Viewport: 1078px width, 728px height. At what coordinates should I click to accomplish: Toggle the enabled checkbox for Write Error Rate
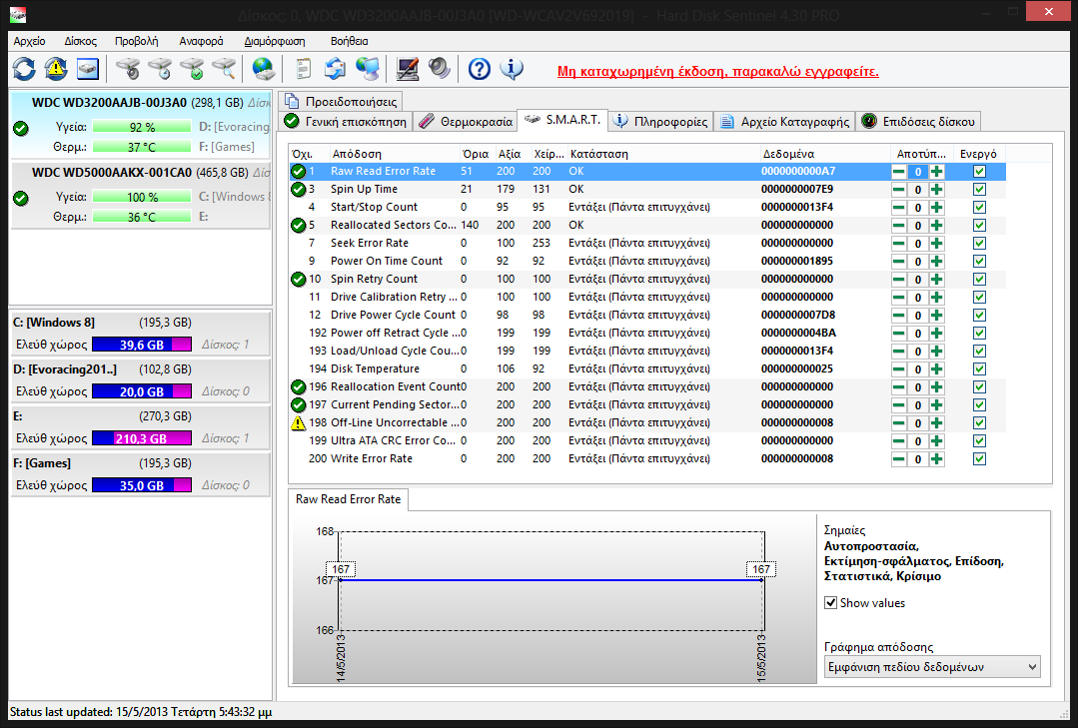click(x=980, y=459)
